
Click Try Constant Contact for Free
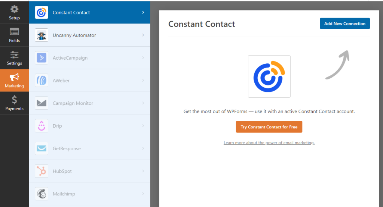[269, 127]
